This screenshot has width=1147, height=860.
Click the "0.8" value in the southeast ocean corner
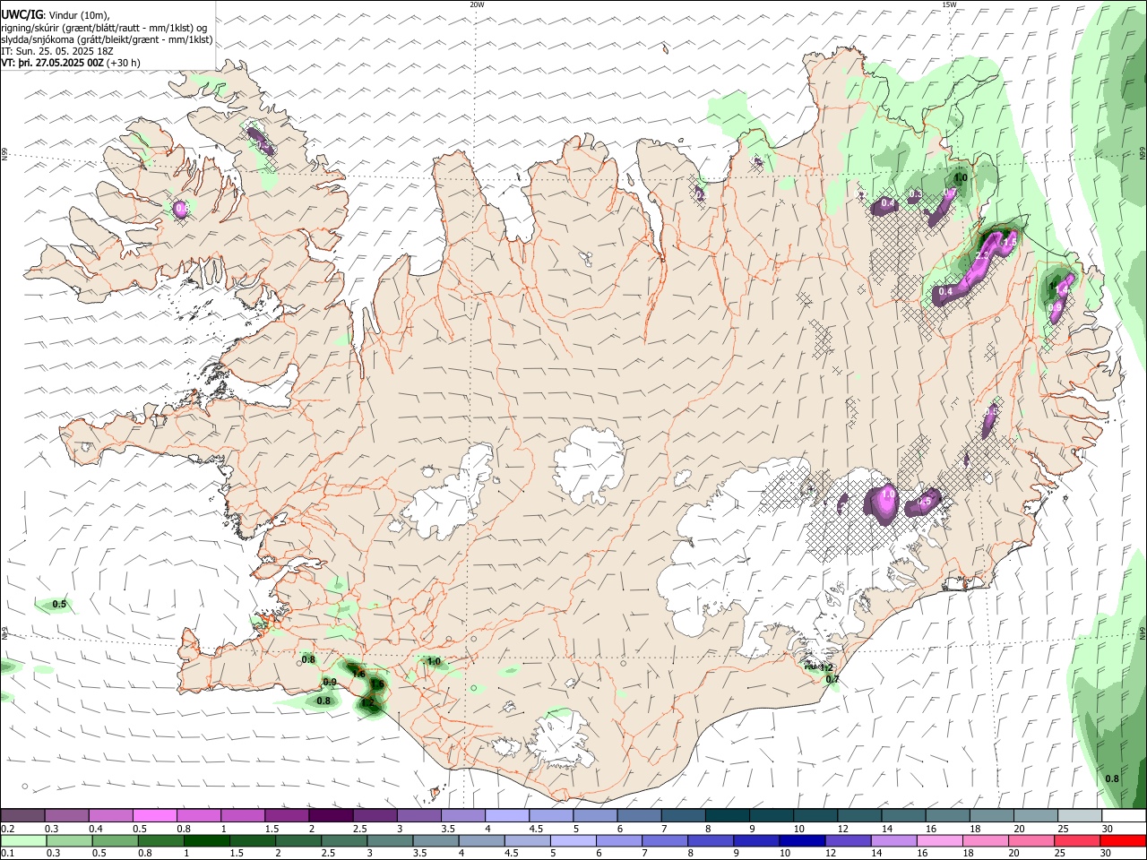tap(1112, 778)
